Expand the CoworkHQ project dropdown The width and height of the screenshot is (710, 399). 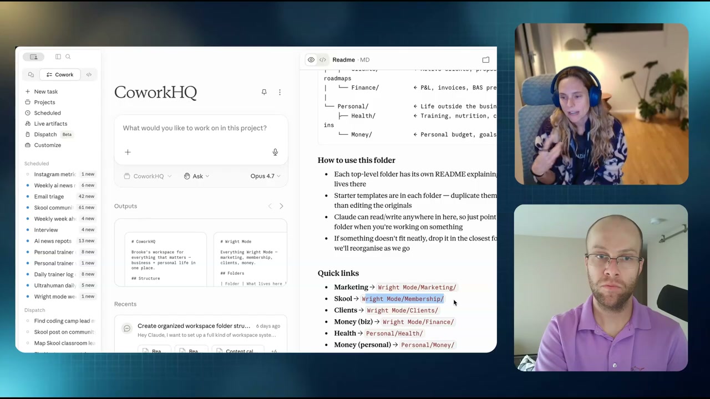(x=148, y=176)
